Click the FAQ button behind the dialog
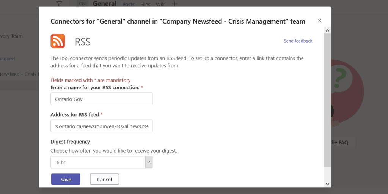Viewport: 388px width, 194px height. (x=339, y=142)
